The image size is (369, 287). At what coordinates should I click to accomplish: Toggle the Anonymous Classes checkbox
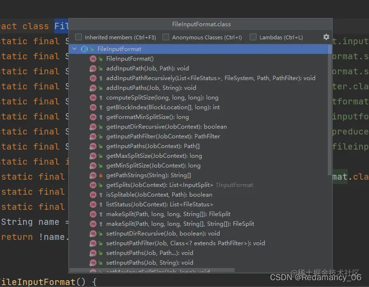click(x=166, y=37)
